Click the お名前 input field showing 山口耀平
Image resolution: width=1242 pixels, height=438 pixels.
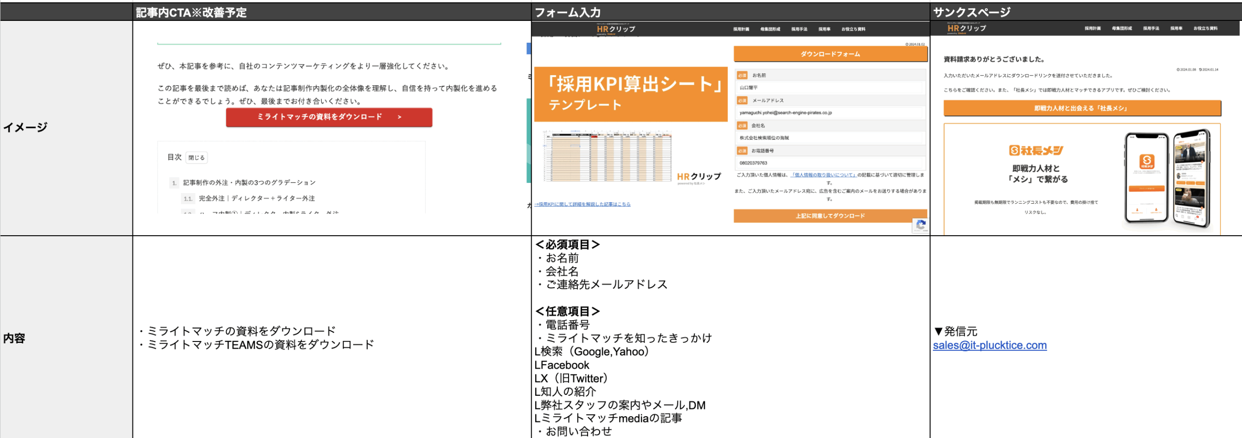pyautogui.click(x=829, y=88)
